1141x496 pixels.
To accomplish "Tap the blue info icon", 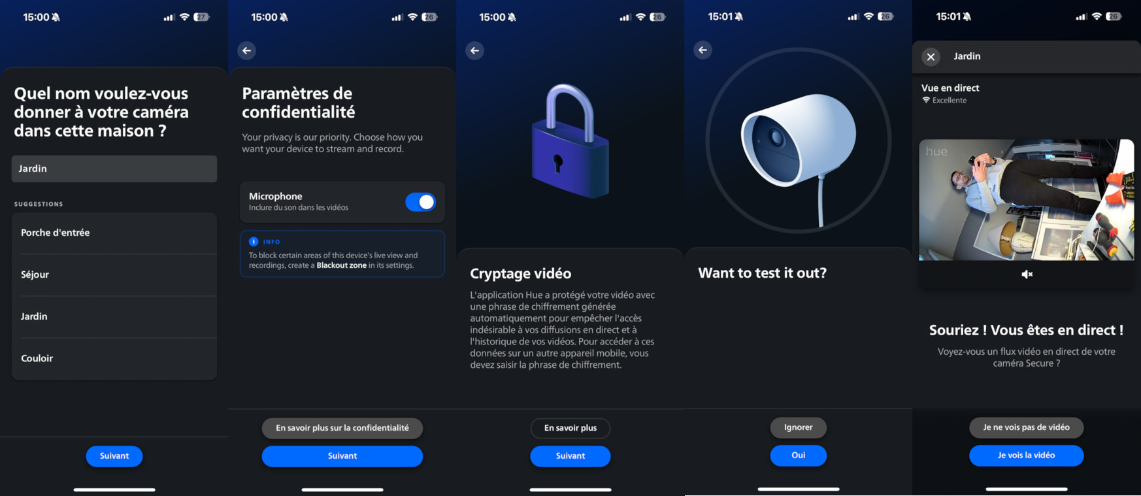I will point(254,242).
